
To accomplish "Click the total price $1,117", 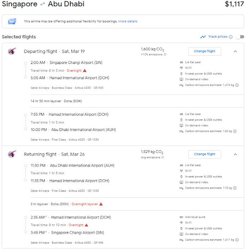I will click(234, 5).
